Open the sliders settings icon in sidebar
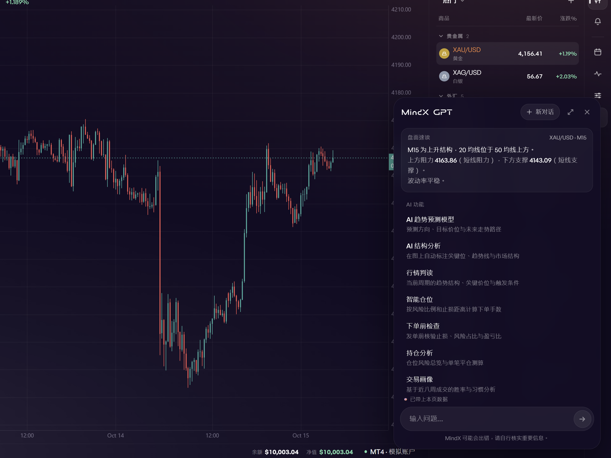 click(598, 95)
